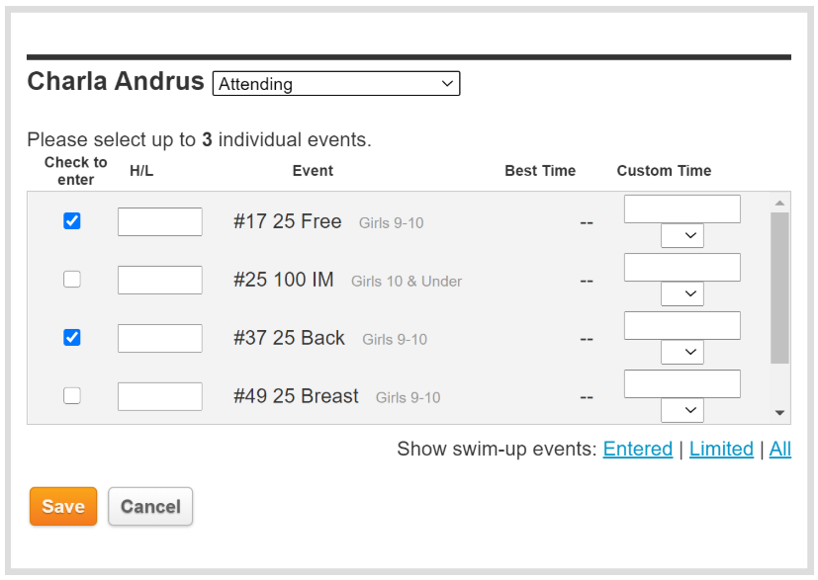
Task: Show Limited swim-up events
Action: pos(721,450)
